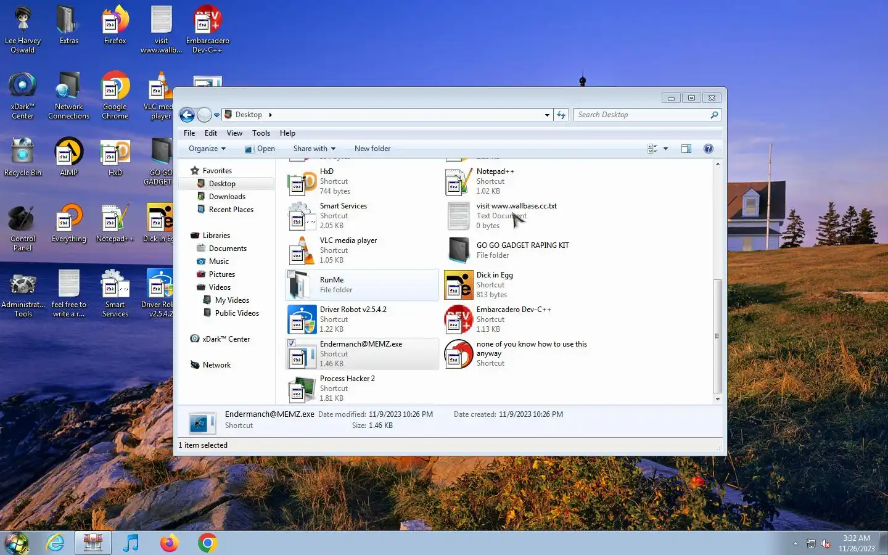Open the Tools menu
This screenshot has width=888, height=555.
click(x=261, y=133)
